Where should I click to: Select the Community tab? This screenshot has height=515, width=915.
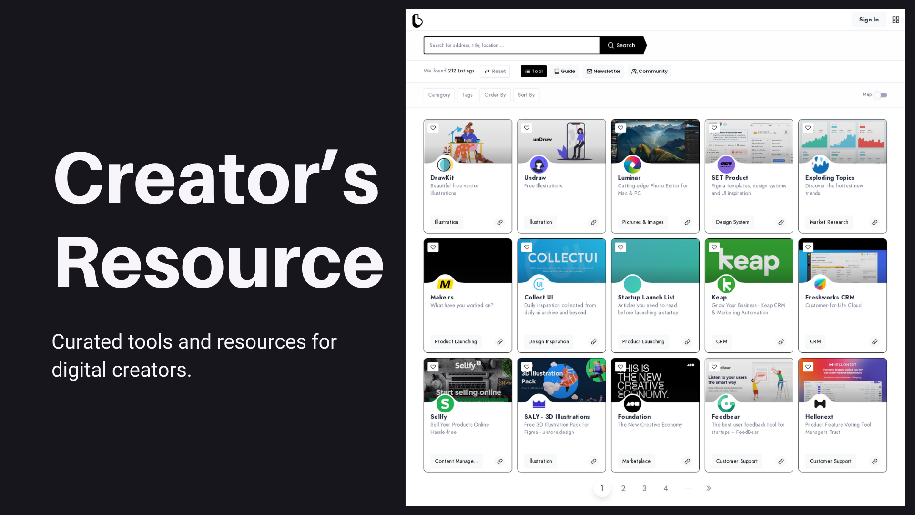pyautogui.click(x=650, y=71)
